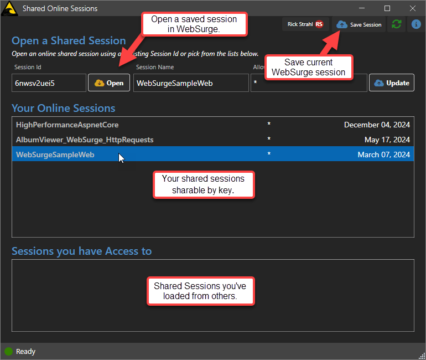The height and width of the screenshot is (360, 426).
Task: Select AlbumViewer_WebSurge_HttpRequests session row
Action: point(213,140)
